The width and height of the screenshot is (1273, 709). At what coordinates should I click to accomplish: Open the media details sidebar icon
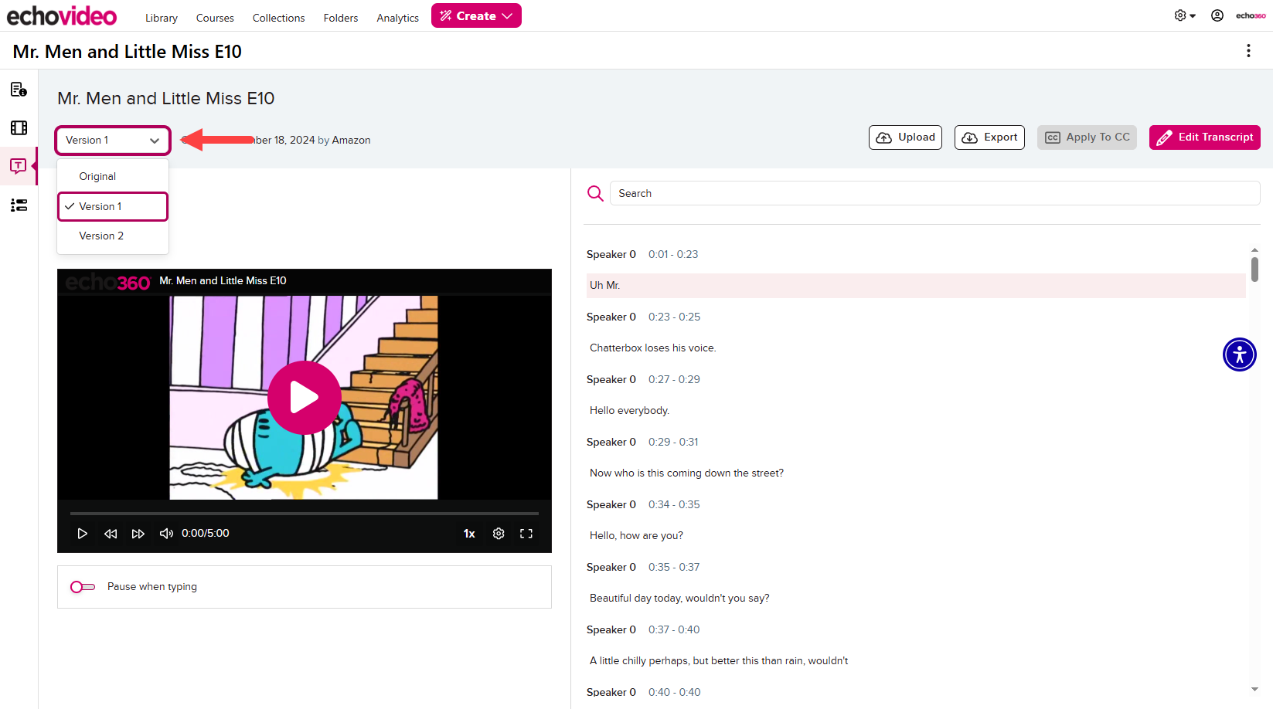coord(19,90)
